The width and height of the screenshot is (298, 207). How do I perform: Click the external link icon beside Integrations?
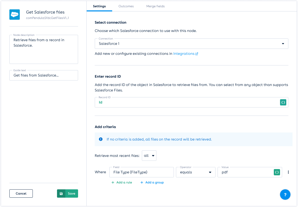click(x=197, y=54)
